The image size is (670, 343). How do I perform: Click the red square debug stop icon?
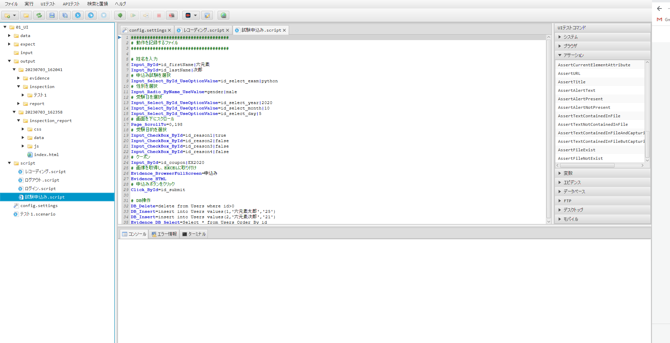pyautogui.click(x=159, y=15)
